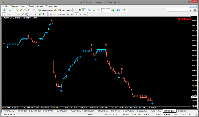Switch to MN timeframe
Viewport: 199px width, 117px height.
(x=85, y=14)
